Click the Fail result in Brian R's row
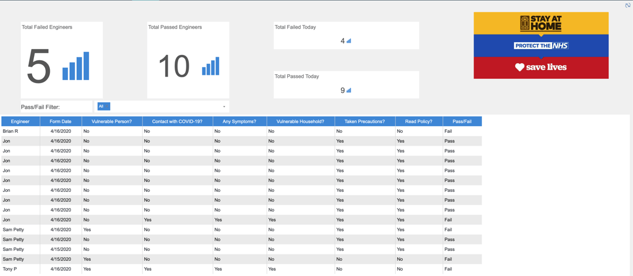 tap(448, 132)
